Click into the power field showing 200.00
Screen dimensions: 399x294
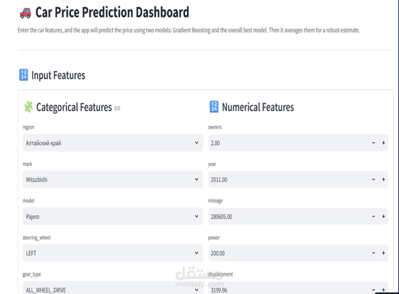click(x=286, y=253)
